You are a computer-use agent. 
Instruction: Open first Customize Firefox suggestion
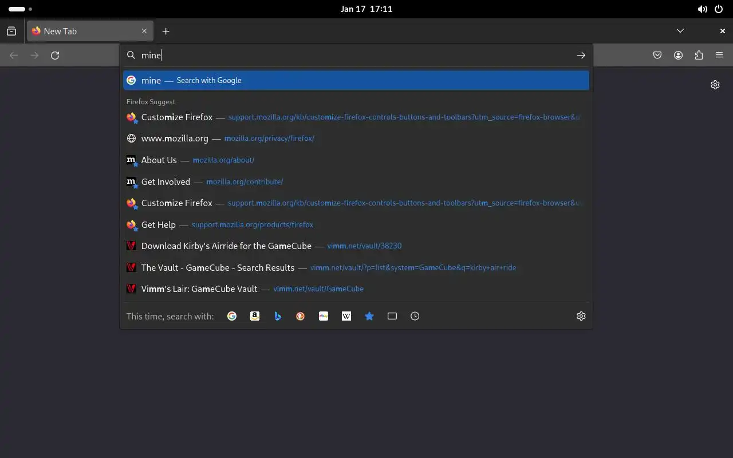(356, 117)
